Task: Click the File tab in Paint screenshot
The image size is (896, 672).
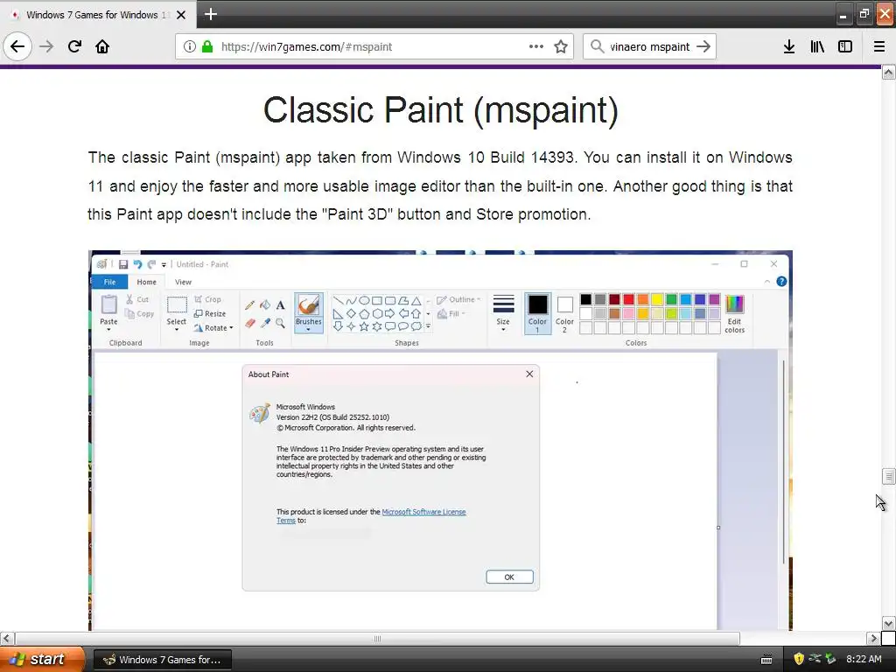Action: tap(109, 282)
